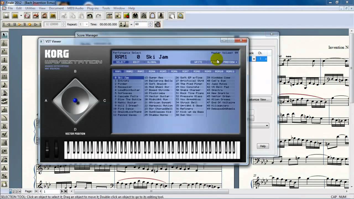Select the Zoom magnifier tool
Screen dimensions: 354x199
[x=181, y=16]
